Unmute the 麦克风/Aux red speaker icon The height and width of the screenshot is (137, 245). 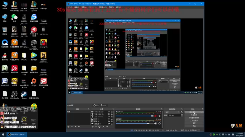156,116
